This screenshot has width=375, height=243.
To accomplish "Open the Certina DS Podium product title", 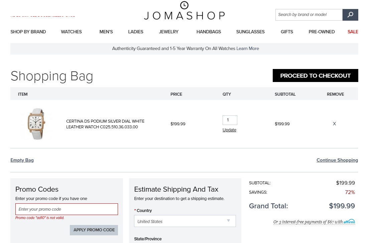I will (105, 124).
